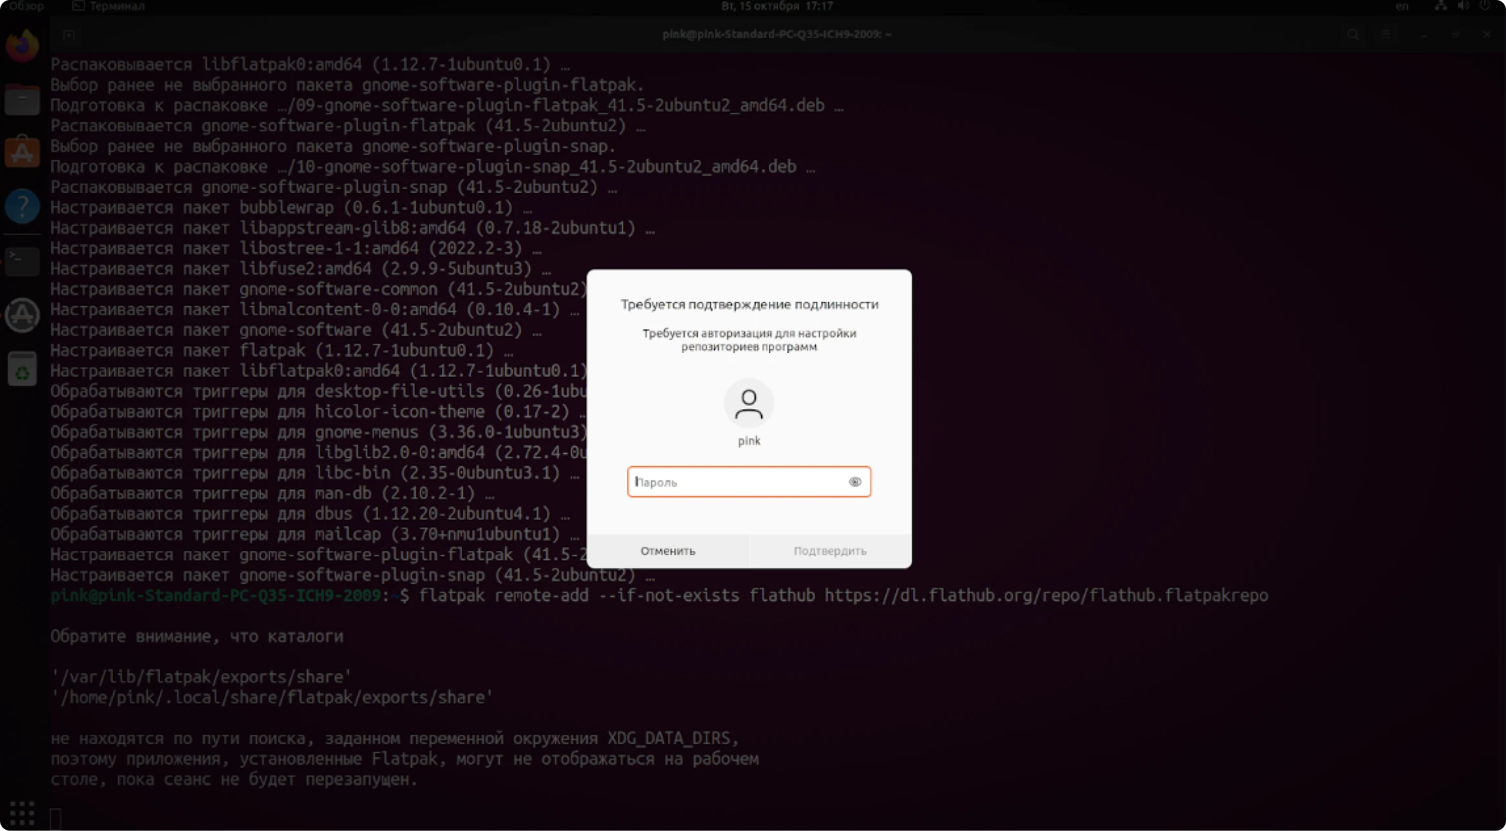Show applications grid button
The height and width of the screenshot is (831, 1506).
tap(22, 812)
